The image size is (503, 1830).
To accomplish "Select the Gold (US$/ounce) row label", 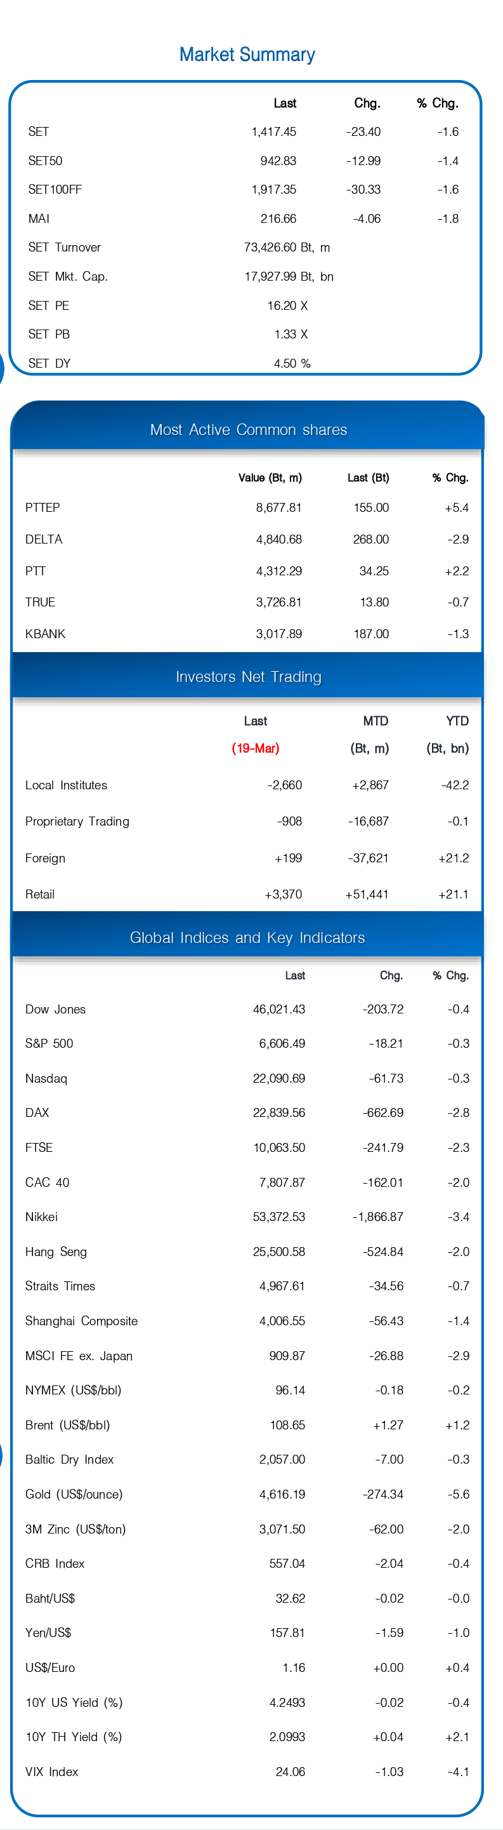I will coord(74,1495).
